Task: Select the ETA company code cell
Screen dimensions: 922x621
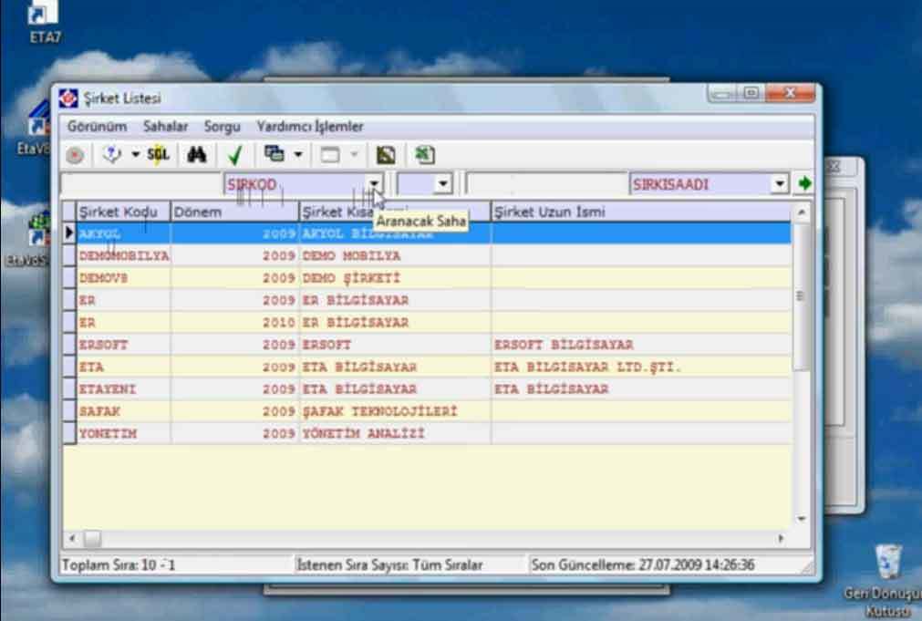Action: (x=123, y=367)
